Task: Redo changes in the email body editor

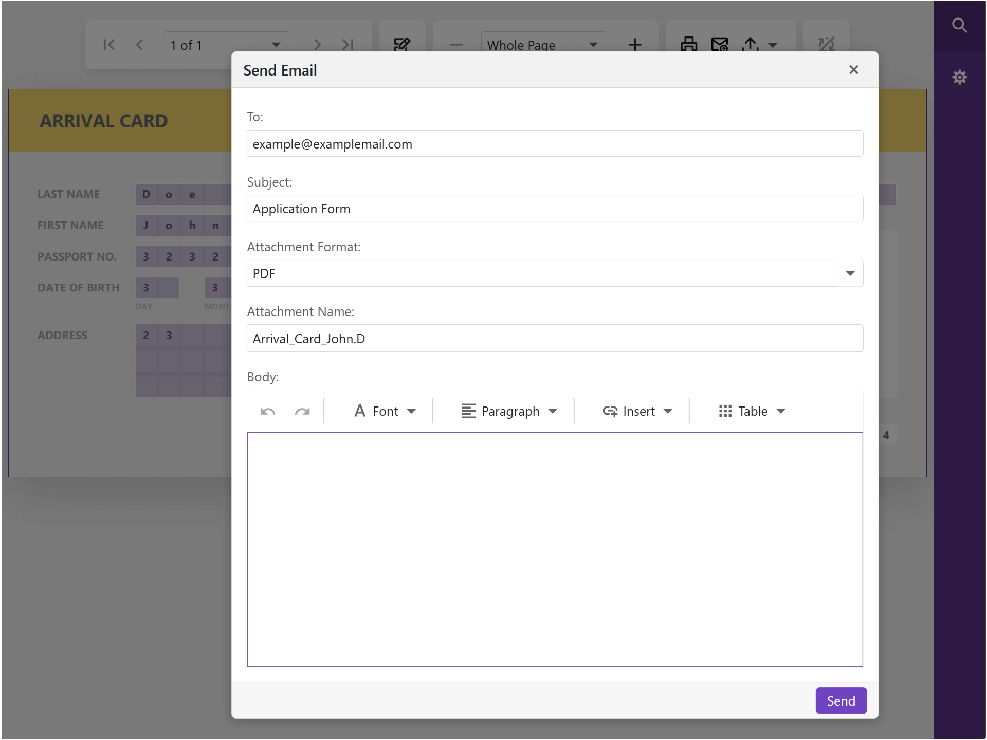Action: (303, 411)
